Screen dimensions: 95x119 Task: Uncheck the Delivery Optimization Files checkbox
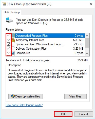pos(9,48)
